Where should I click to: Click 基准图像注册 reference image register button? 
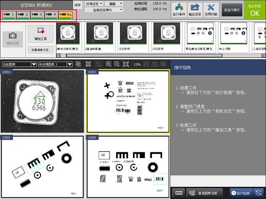[x=204, y=193]
